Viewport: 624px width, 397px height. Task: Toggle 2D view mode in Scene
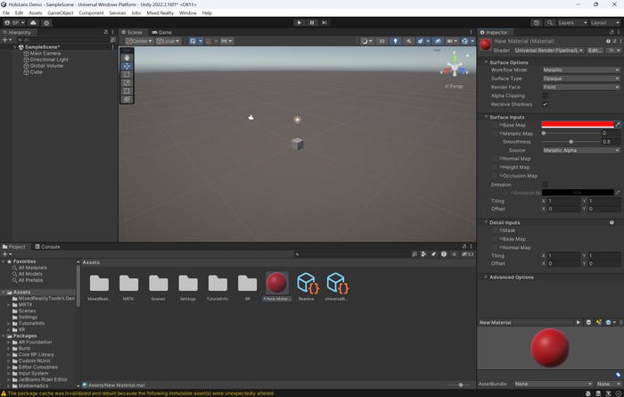(x=382, y=41)
